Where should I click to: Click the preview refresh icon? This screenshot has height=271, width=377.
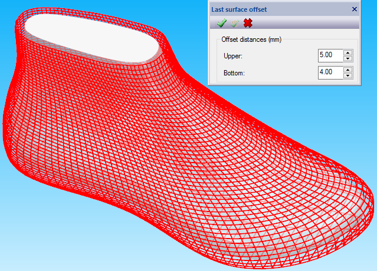click(235, 24)
